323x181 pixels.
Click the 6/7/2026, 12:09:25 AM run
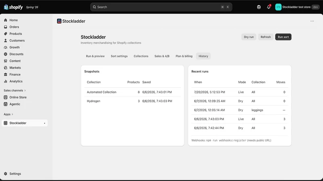[x=239, y=101]
